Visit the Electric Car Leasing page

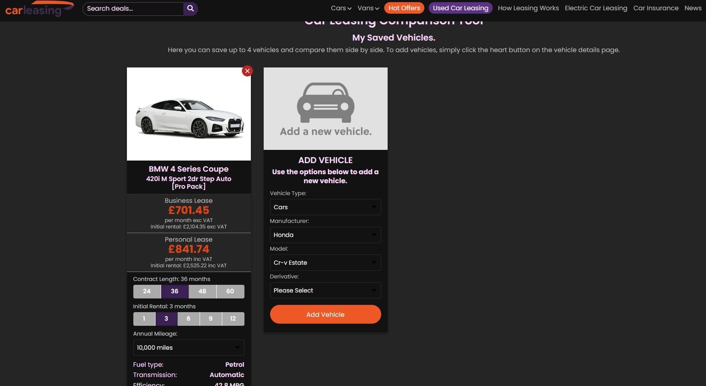click(x=596, y=8)
